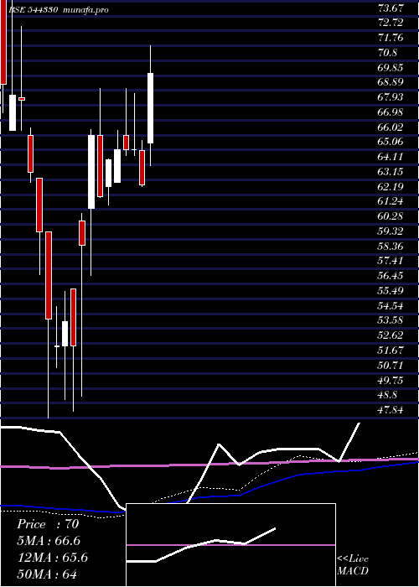This screenshot has width=419, height=587.
Task: Click the 68.89 price axis value
Action: (391, 82)
